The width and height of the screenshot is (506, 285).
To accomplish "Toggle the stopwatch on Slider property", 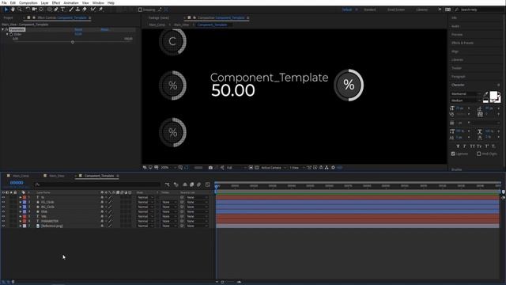I will pyautogui.click(x=11, y=34).
